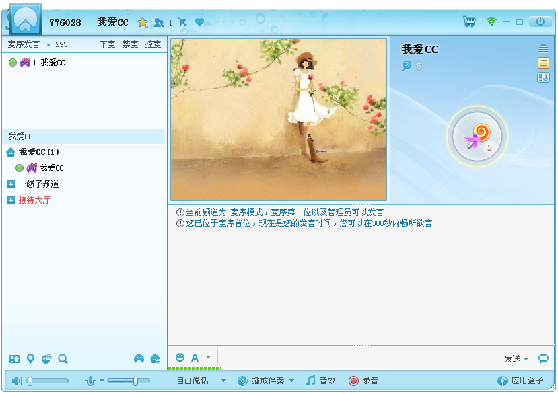Open the font options dropdown arrow
Image resolution: width=558 pixels, height=394 pixels.
point(208,357)
